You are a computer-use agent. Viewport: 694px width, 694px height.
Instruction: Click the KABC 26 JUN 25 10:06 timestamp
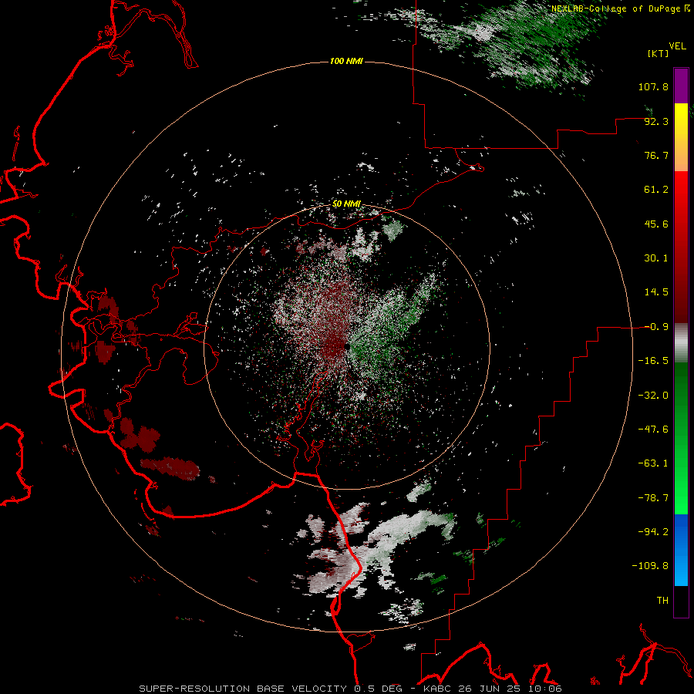[x=493, y=689]
